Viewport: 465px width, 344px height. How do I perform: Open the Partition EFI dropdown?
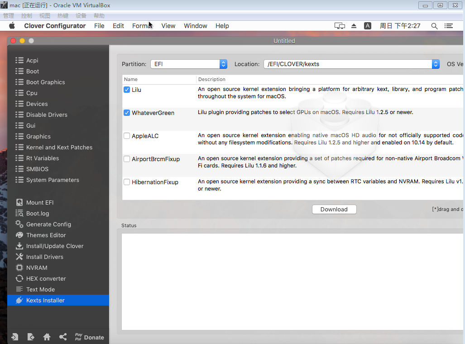click(189, 64)
